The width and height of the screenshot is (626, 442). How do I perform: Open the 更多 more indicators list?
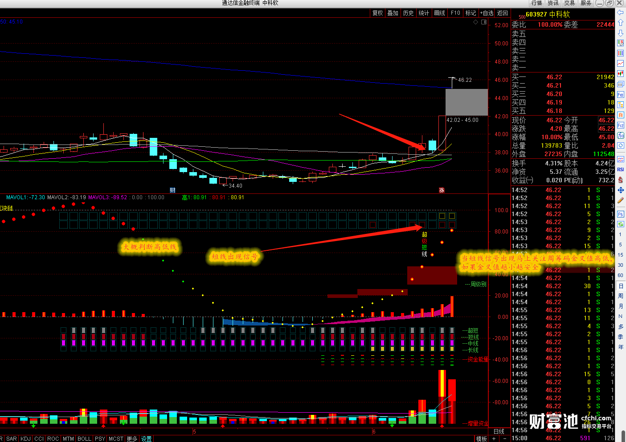pos(132,439)
